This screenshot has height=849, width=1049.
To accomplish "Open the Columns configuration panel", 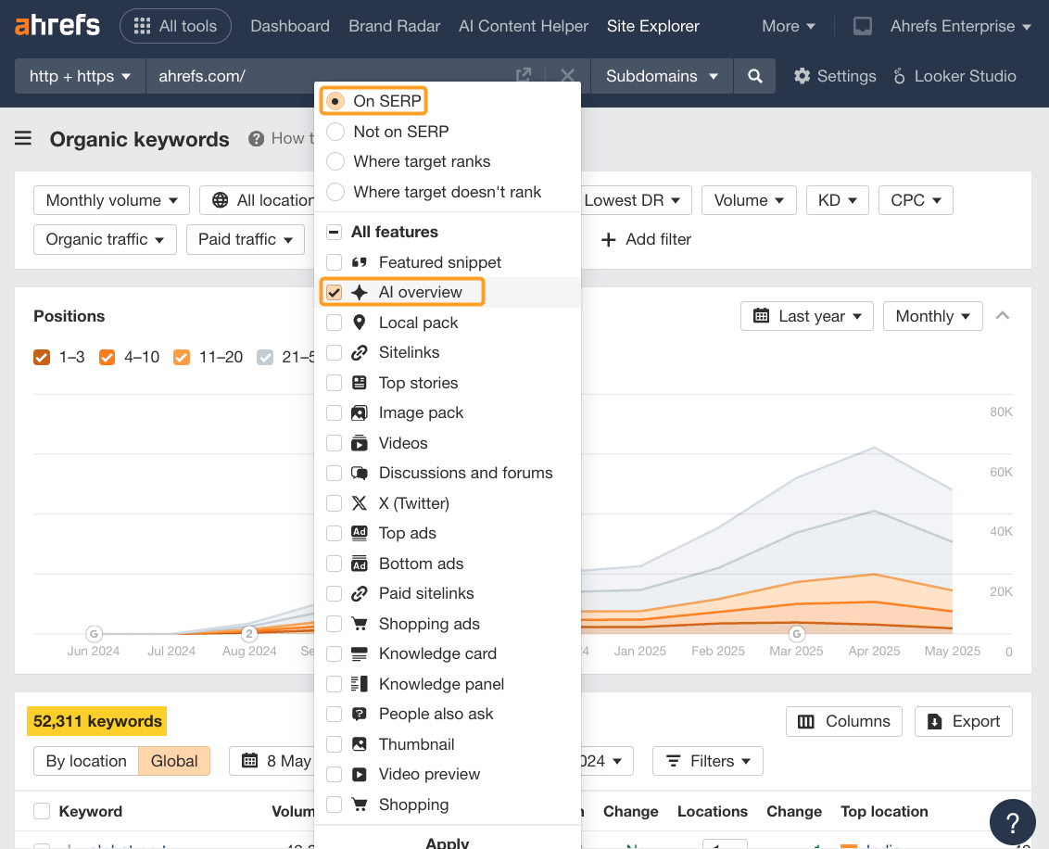I will 843,721.
